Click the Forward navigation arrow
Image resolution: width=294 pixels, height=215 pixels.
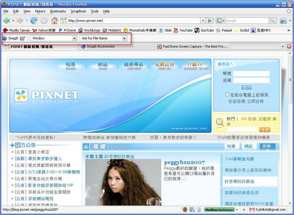[20, 21]
